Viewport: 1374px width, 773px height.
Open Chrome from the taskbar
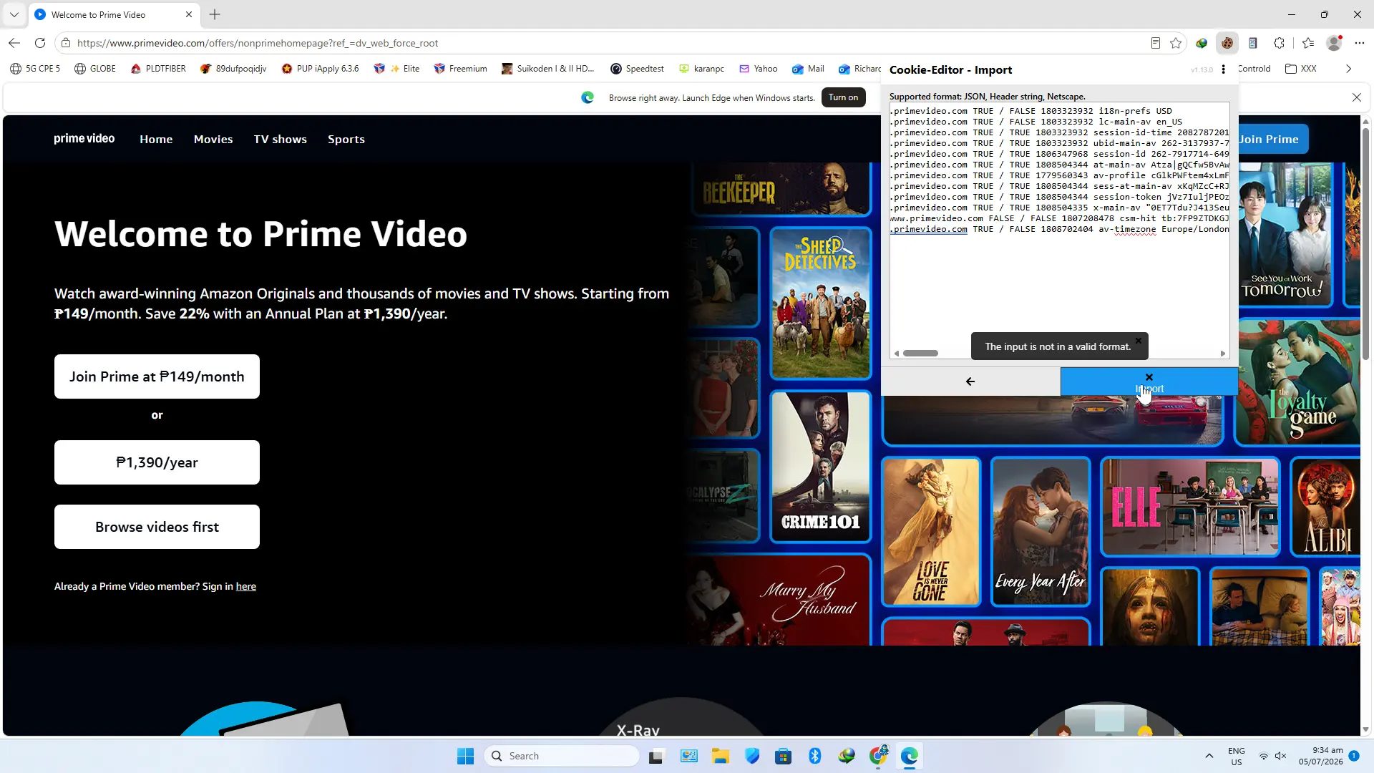[879, 756]
